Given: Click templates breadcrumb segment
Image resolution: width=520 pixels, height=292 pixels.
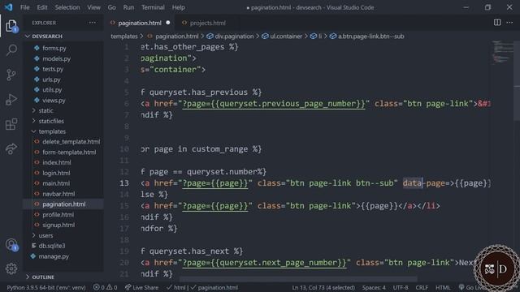Looking at the screenshot, I should pyautogui.click(x=124, y=36).
